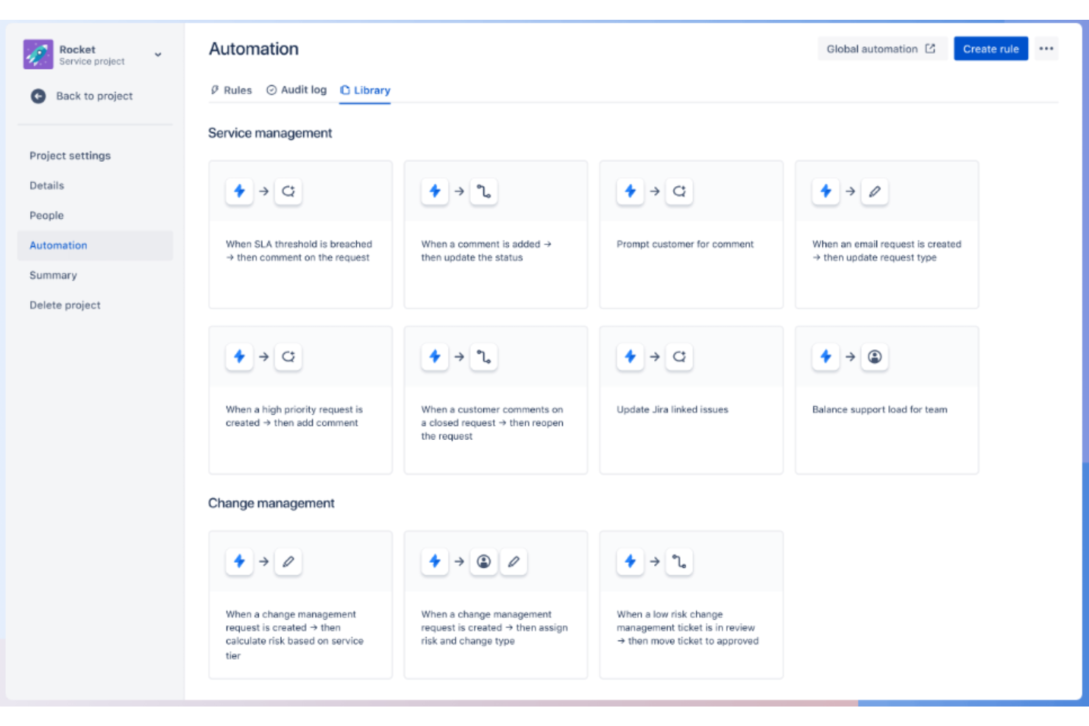Open the ellipsis options menu near Create rule
Screen dimensions: 1089x726
(x=1046, y=49)
